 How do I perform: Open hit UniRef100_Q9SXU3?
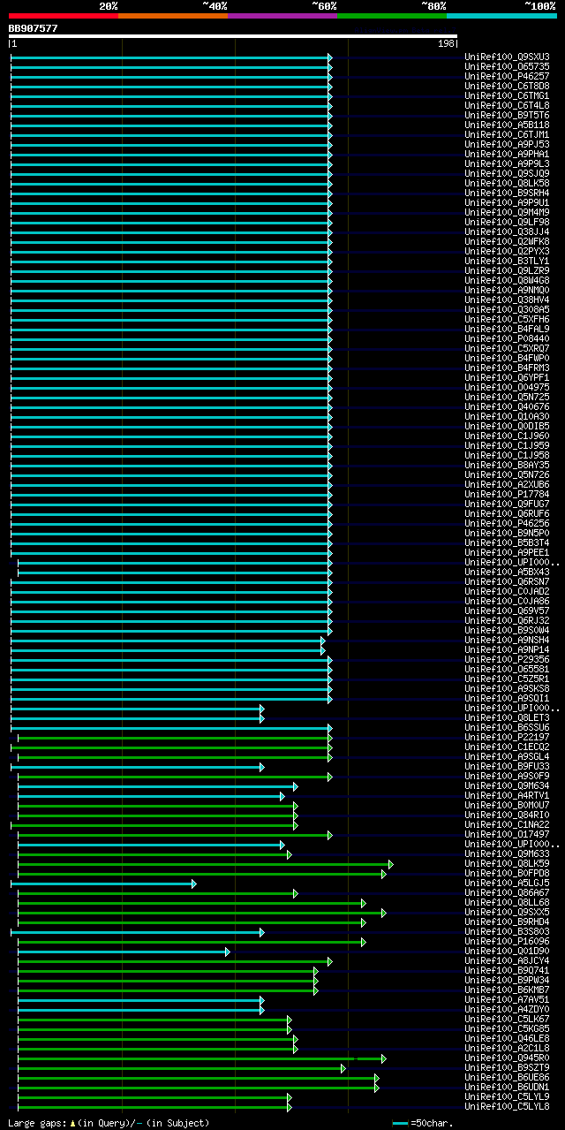pyautogui.click(x=507, y=57)
